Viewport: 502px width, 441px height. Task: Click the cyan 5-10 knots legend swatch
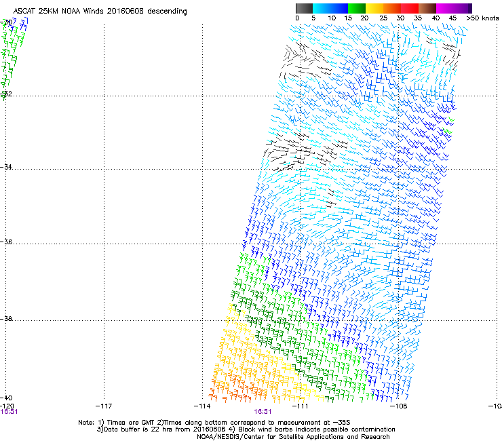321,8
